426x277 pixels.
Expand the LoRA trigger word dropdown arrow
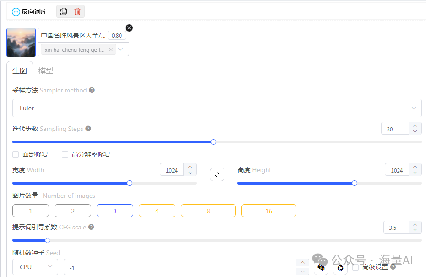click(x=120, y=49)
